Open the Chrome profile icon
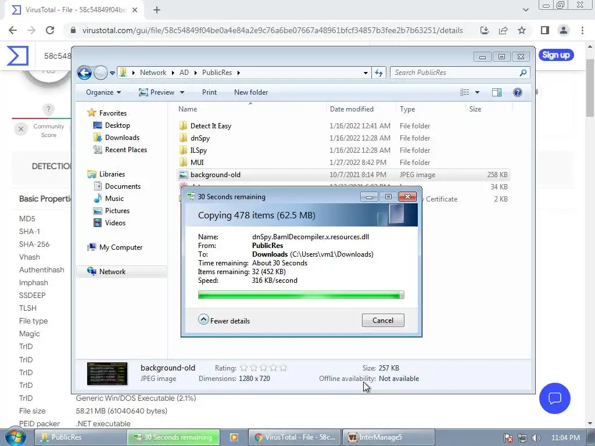The width and height of the screenshot is (595, 446). (x=564, y=30)
